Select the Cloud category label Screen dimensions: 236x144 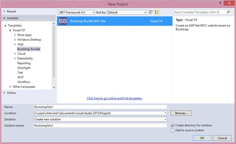(21, 54)
